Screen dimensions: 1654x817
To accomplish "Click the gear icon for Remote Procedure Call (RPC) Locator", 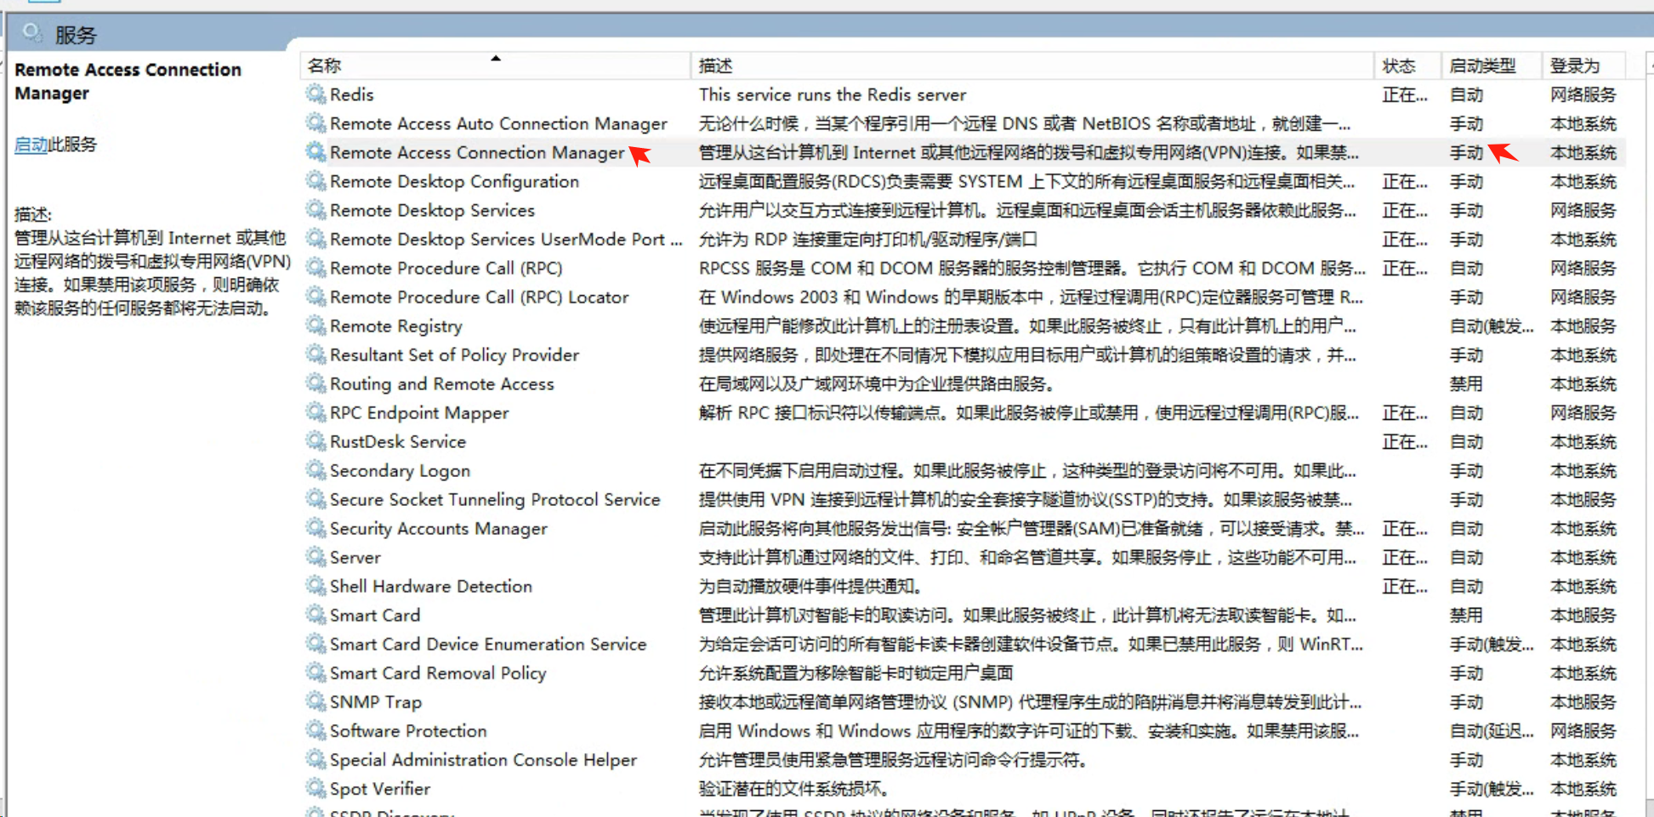I will tap(316, 296).
